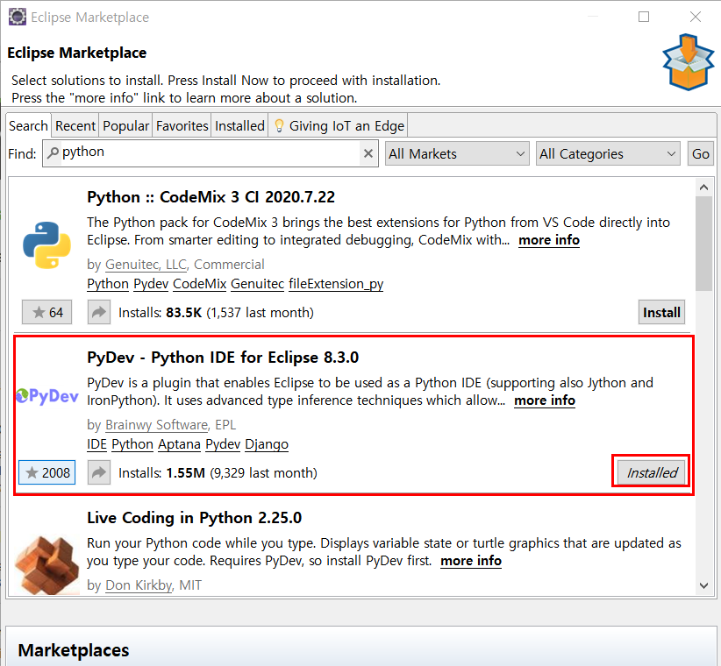Image resolution: width=721 pixels, height=666 pixels.
Task: Clear the python search text
Action: tap(368, 153)
